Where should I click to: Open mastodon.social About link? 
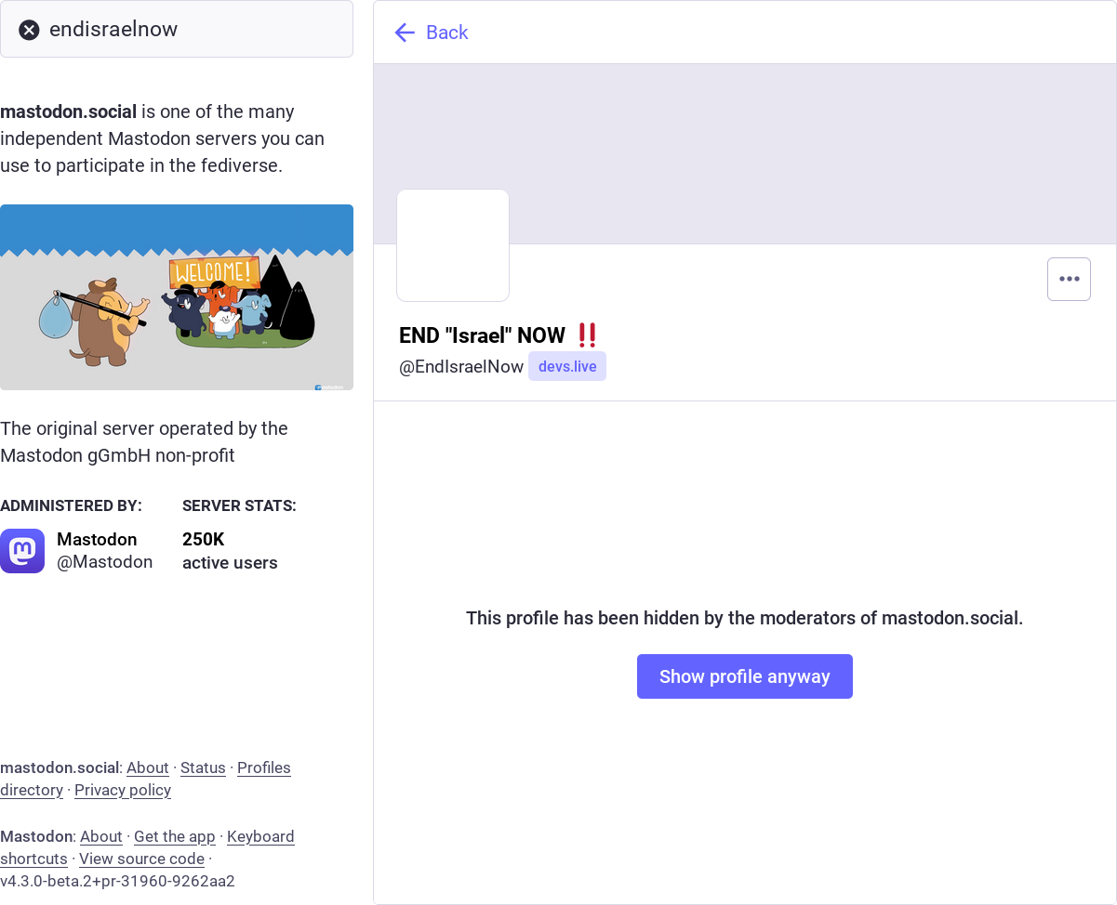[148, 767]
